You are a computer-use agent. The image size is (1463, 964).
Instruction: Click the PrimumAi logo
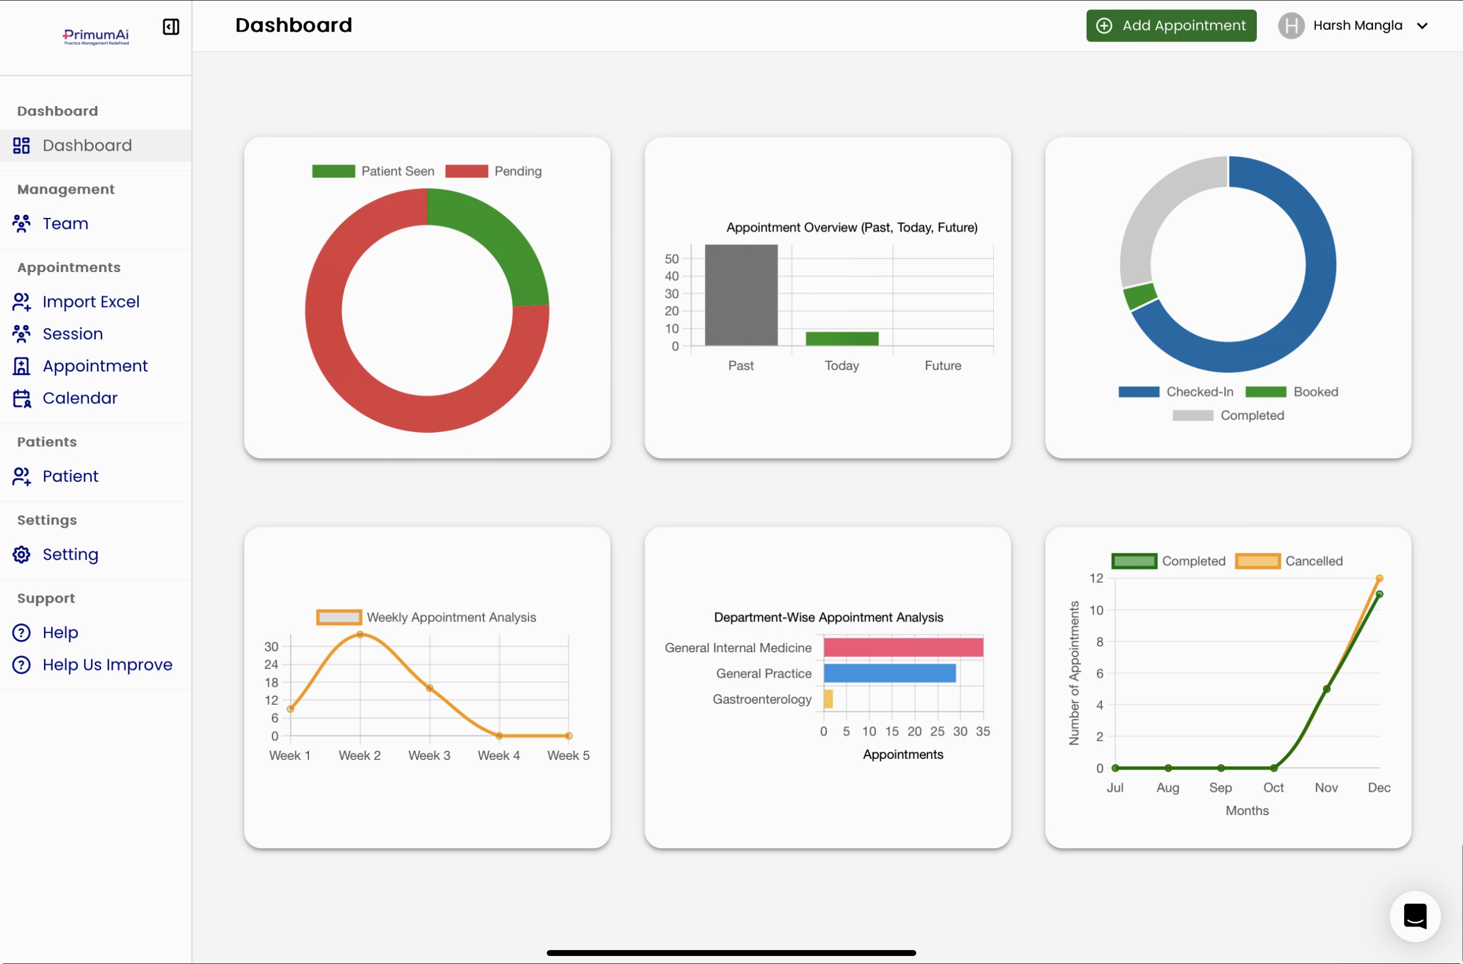pyautogui.click(x=96, y=36)
